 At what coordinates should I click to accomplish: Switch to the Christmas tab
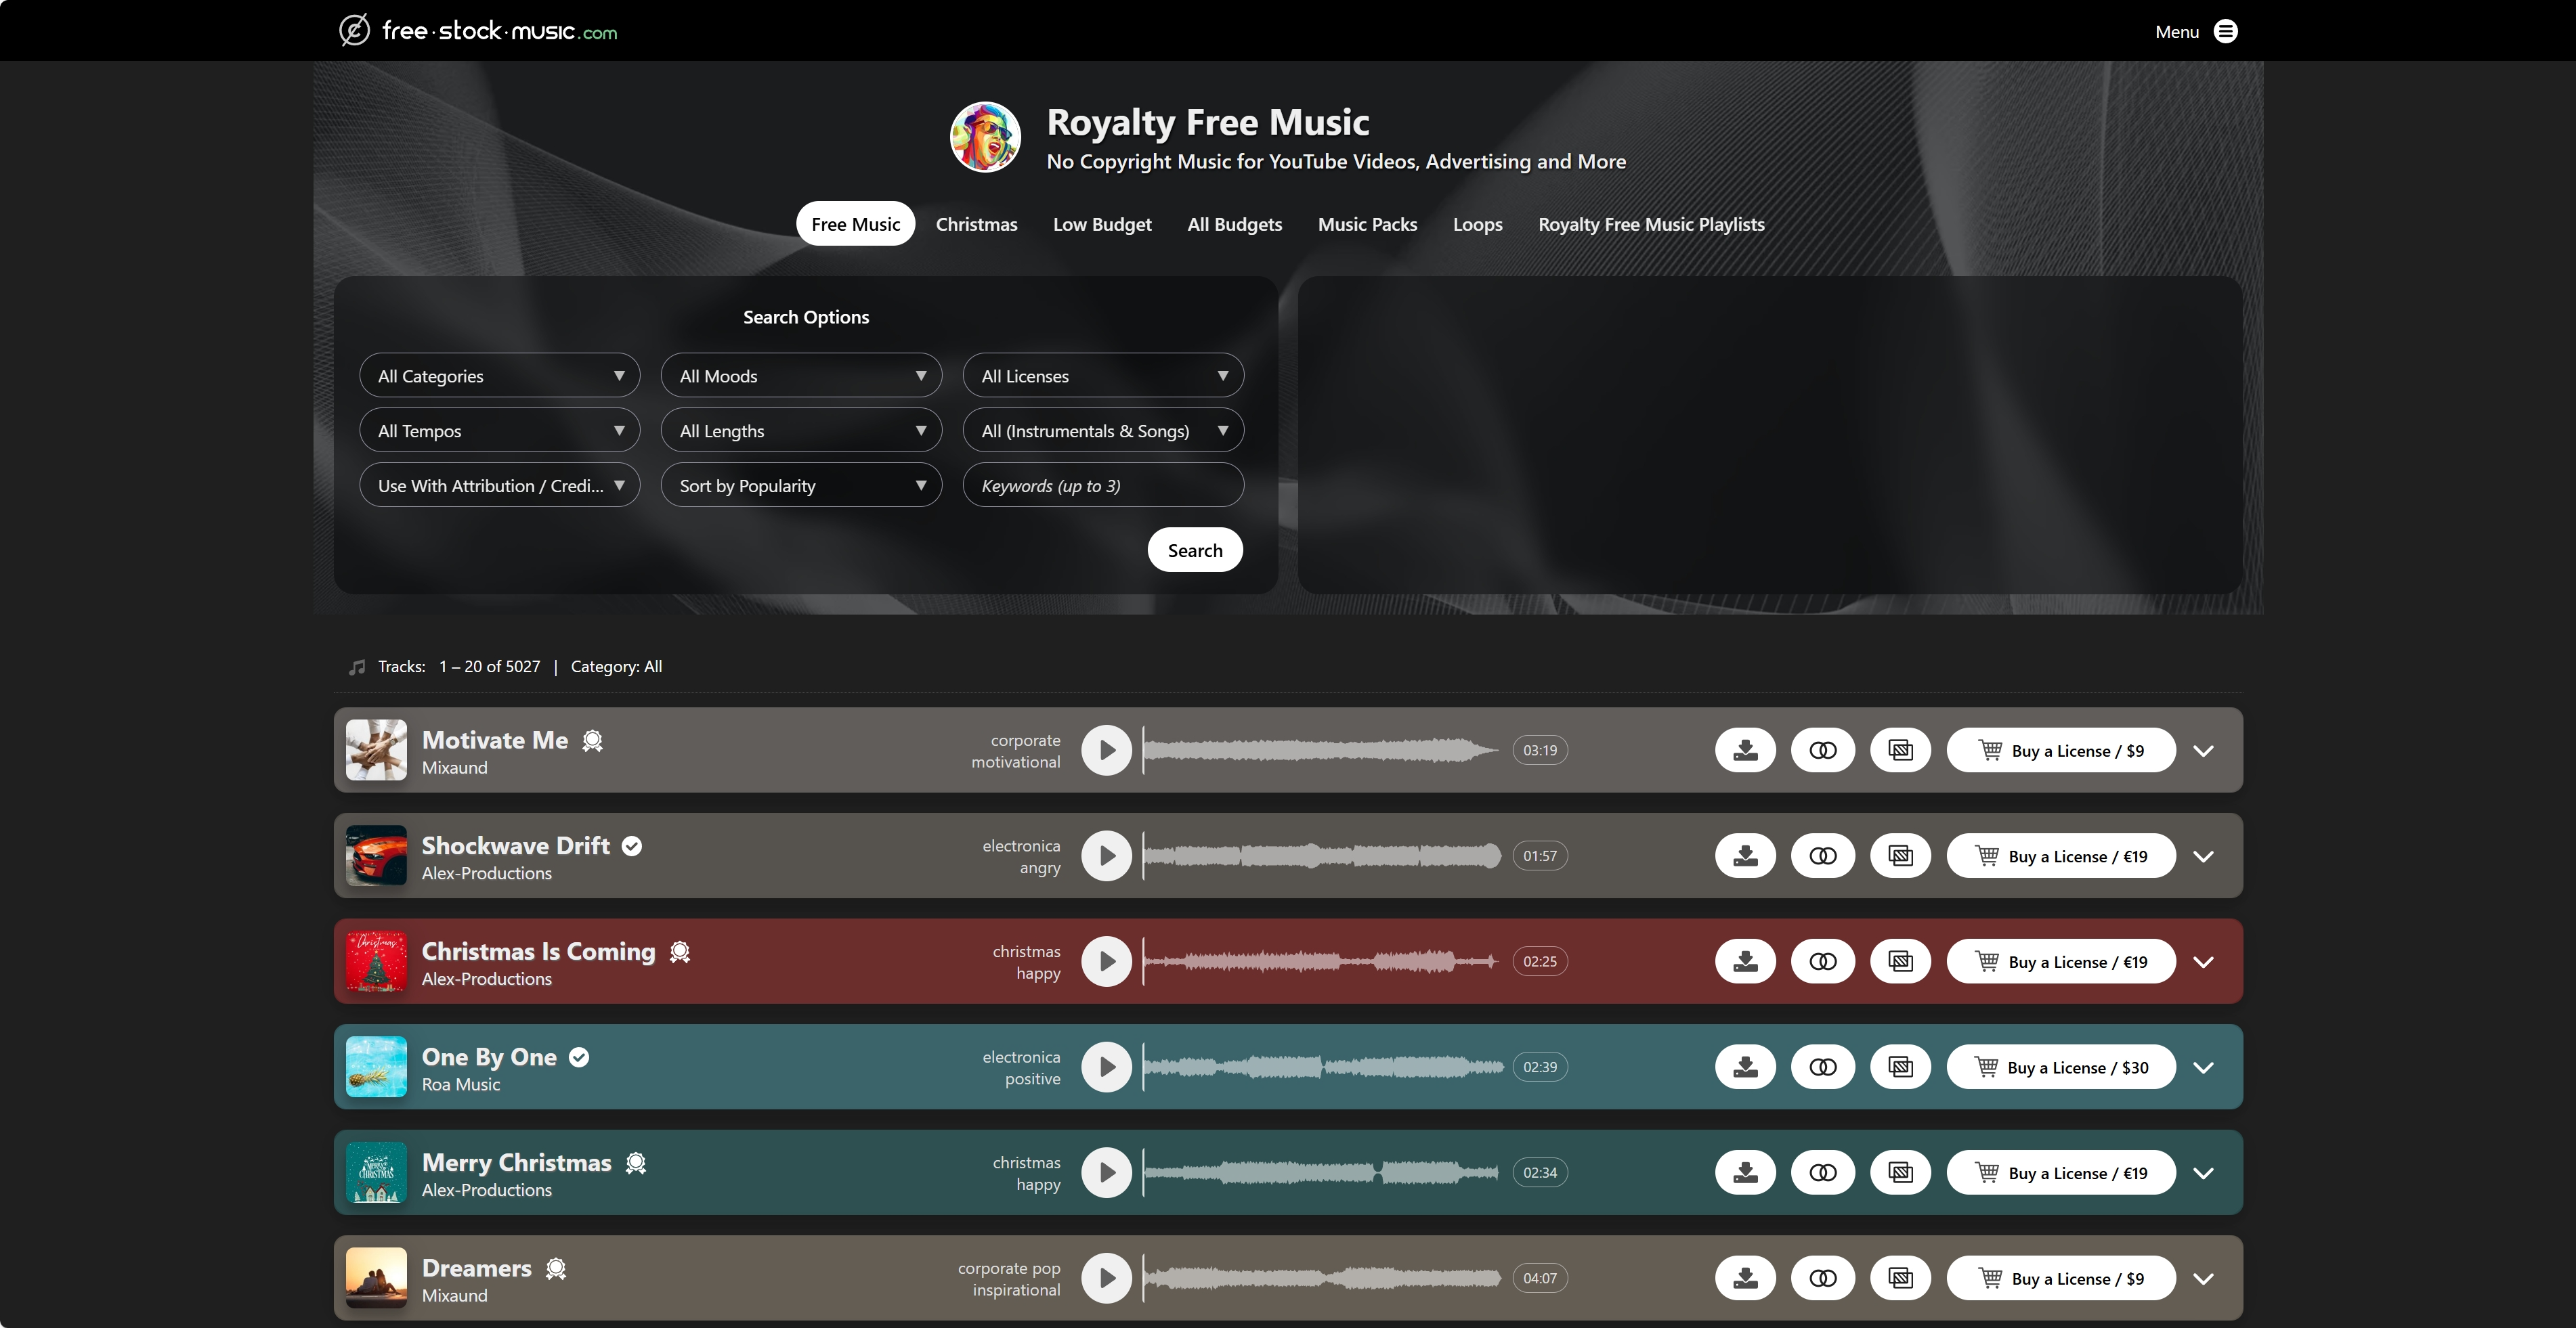click(976, 224)
